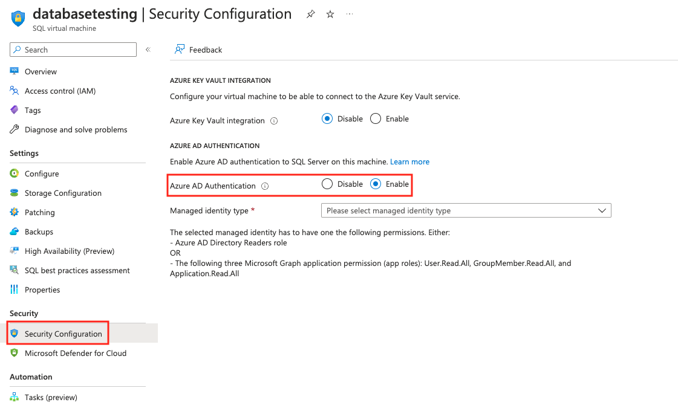
Task: Click the Feedback icon in toolbar
Action: click(180, 50)
